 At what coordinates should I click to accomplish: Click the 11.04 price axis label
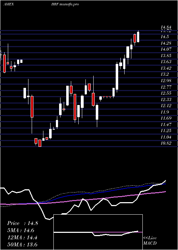[166, 137]
